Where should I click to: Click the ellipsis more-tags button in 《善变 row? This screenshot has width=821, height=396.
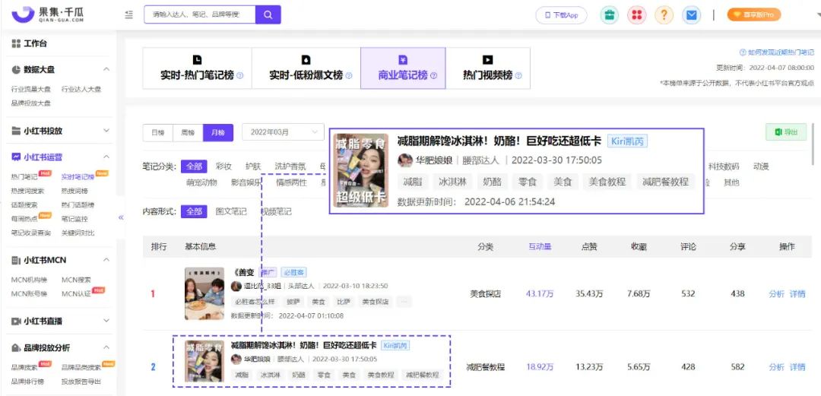tap(404, 302)
